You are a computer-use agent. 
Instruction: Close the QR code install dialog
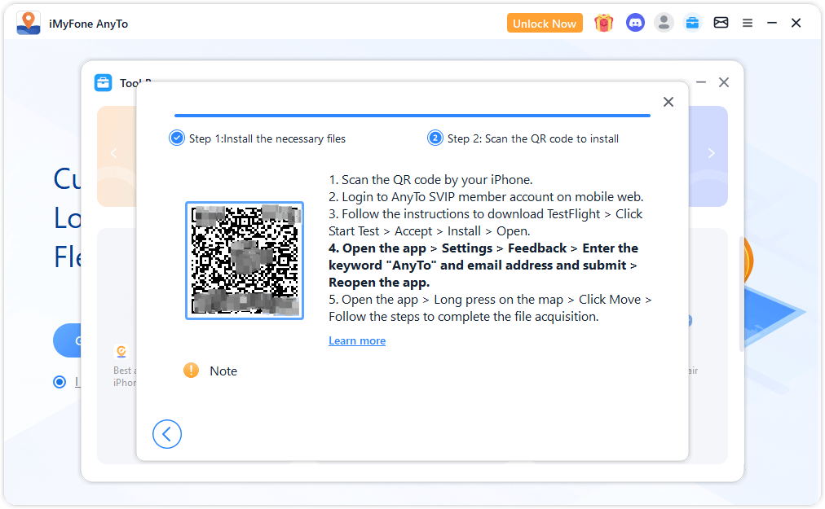pos(668,102)
